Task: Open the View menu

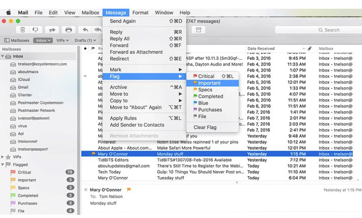Action: click(69, 12)
